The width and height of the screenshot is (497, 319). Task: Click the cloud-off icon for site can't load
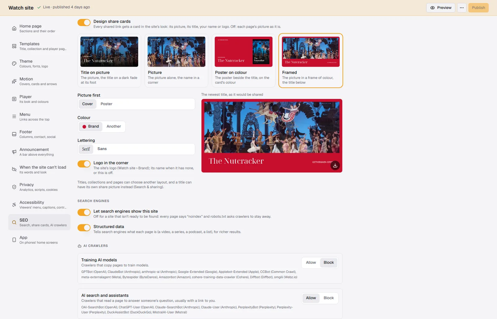[14, 169]
